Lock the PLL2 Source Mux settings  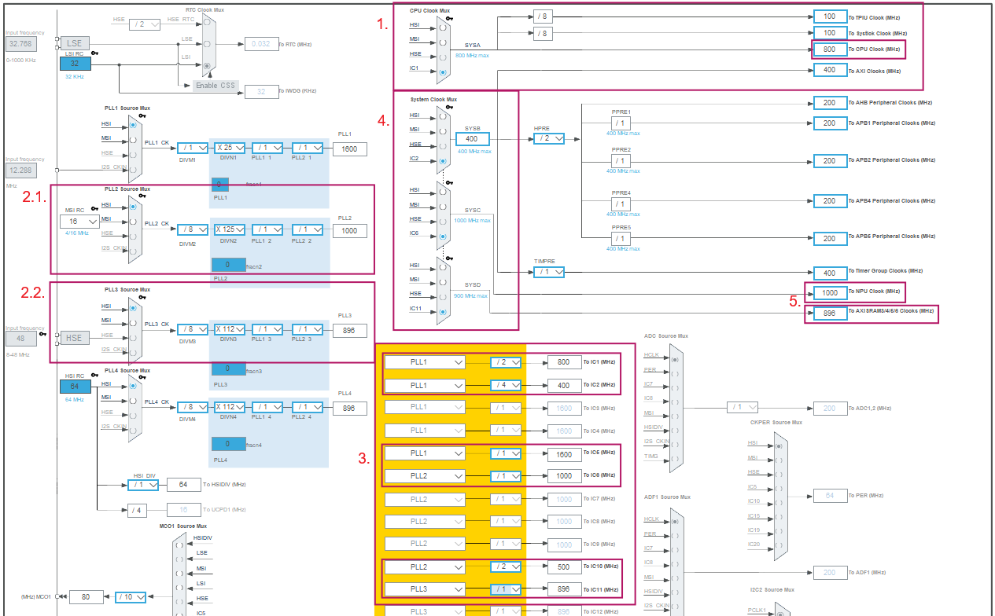coord(143,196)
